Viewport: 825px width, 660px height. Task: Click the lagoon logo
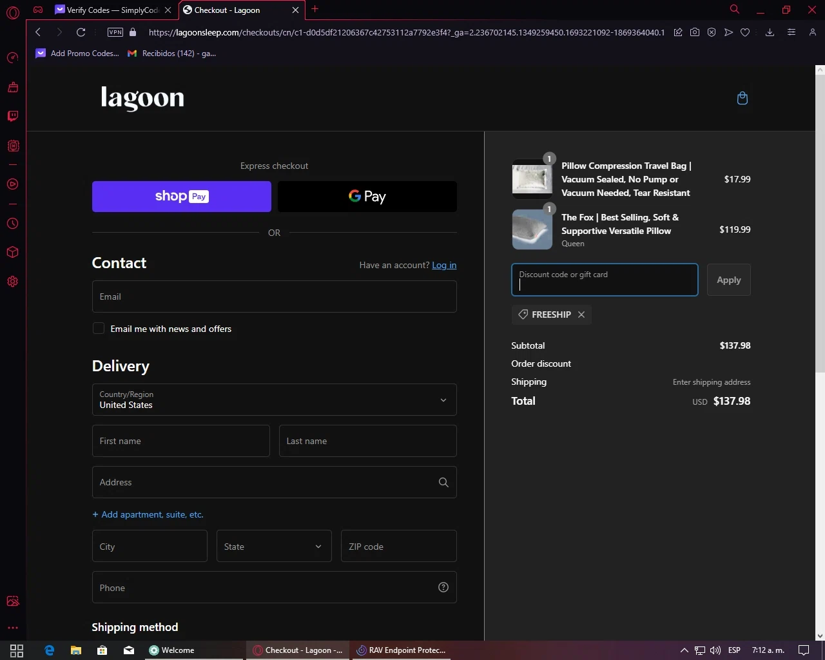(142, 98)
